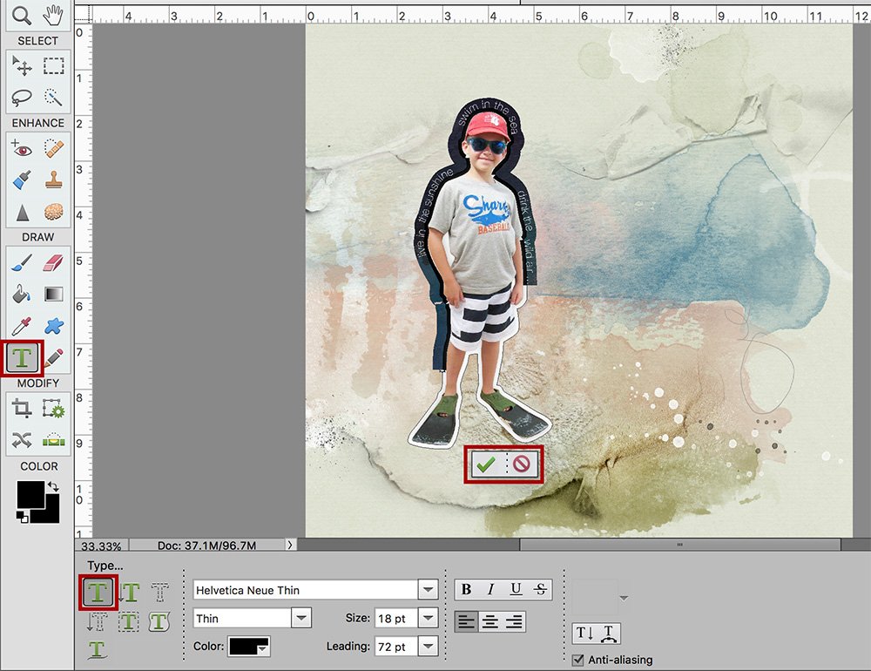This screenshot has width=871, height=671.
Task: Choose the Pencil tool
Action: pos(54,358)
